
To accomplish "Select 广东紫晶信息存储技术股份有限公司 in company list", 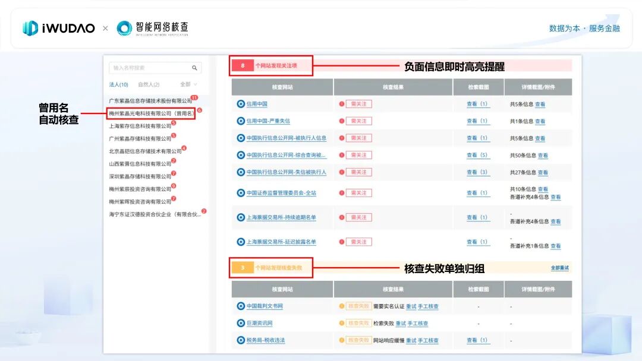I will [150, 100].
